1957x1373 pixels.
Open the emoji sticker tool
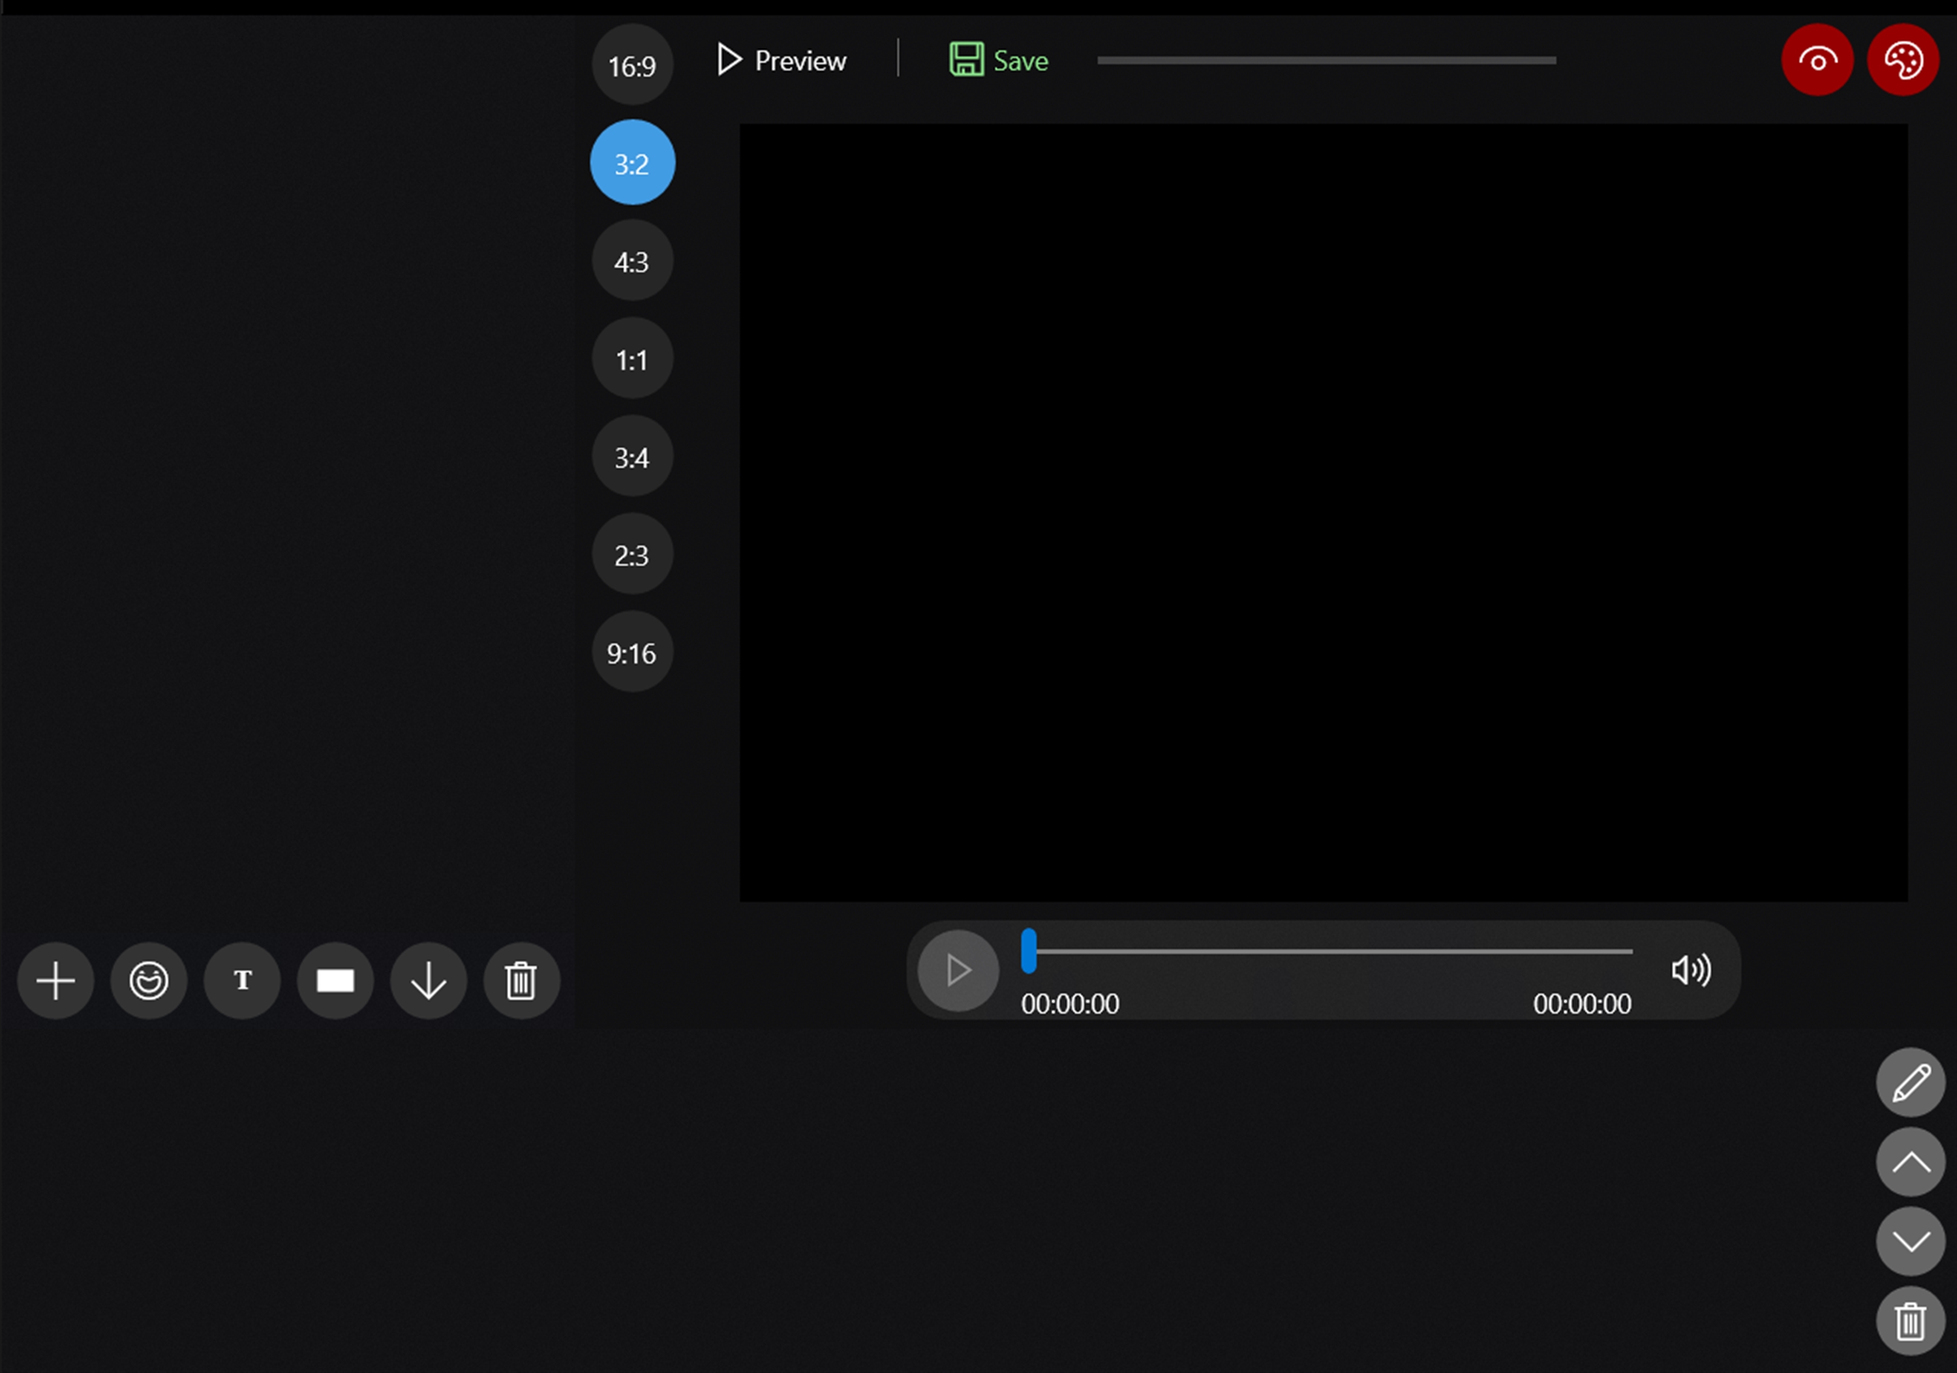(x=148, y=981)
